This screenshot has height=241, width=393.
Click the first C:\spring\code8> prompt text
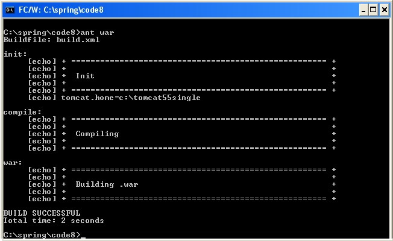tap(42, 33)
